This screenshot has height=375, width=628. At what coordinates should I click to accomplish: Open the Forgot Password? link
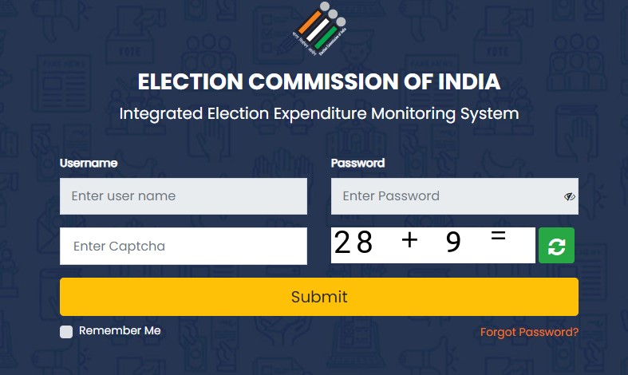(x=529, y=332)
